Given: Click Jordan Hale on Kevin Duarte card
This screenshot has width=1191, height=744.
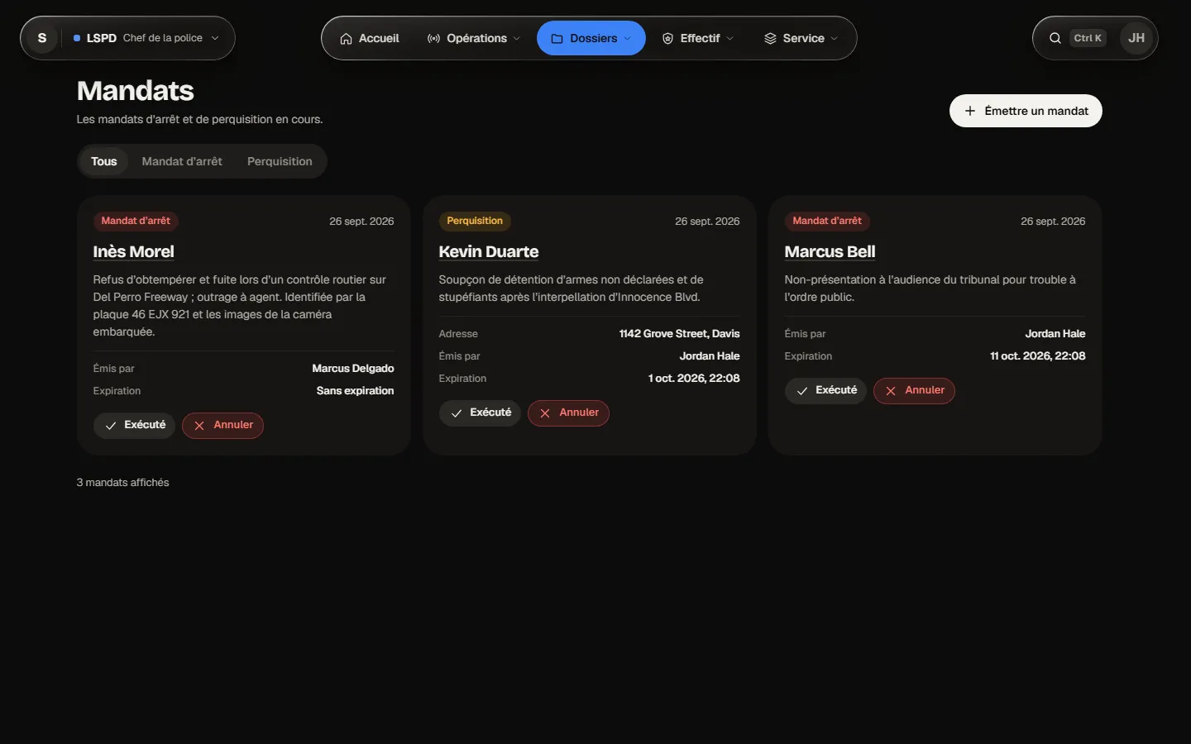Looking at the screenshot, I should pos(710,356).
